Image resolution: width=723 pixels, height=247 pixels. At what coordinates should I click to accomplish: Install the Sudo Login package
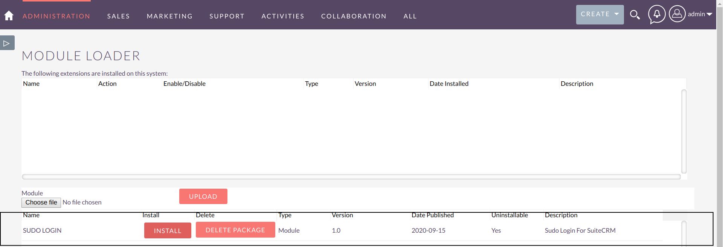point(168,230)
